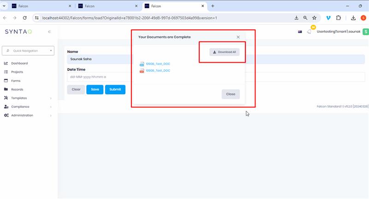Bookmark this page with the star icon
The height and width of the screenshot is (199, 369).
pyautogui.click(x=314, y=18)
